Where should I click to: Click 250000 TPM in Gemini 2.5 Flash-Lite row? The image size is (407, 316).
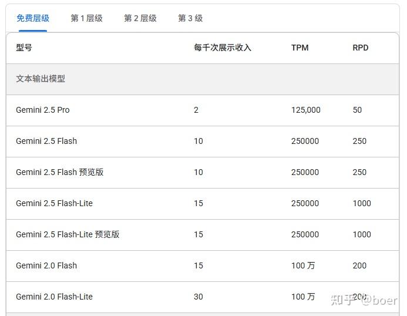305,203
